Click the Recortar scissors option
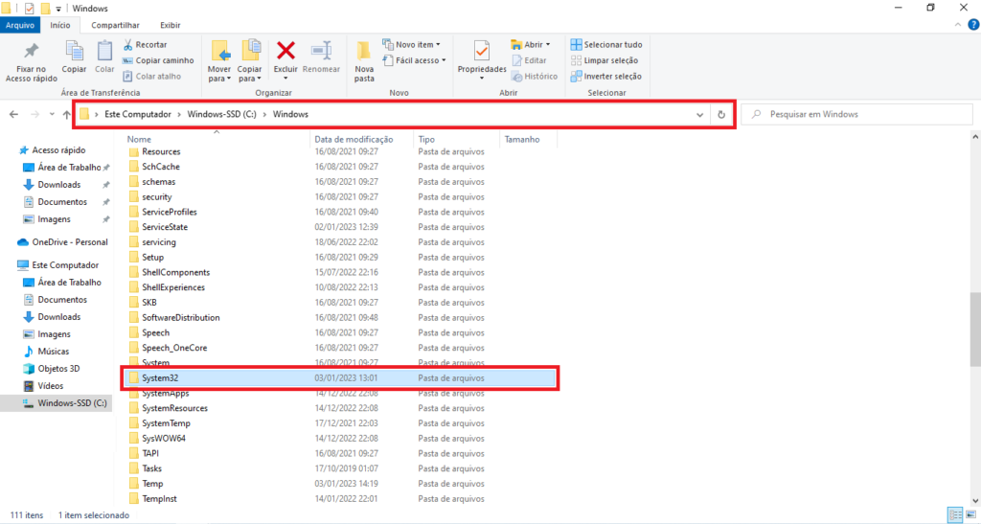 pyautogui.click(x=144, y=44)
